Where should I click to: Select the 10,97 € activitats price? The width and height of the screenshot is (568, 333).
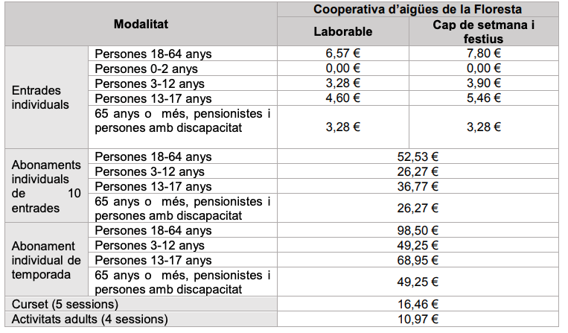click(x=418, y=320)
